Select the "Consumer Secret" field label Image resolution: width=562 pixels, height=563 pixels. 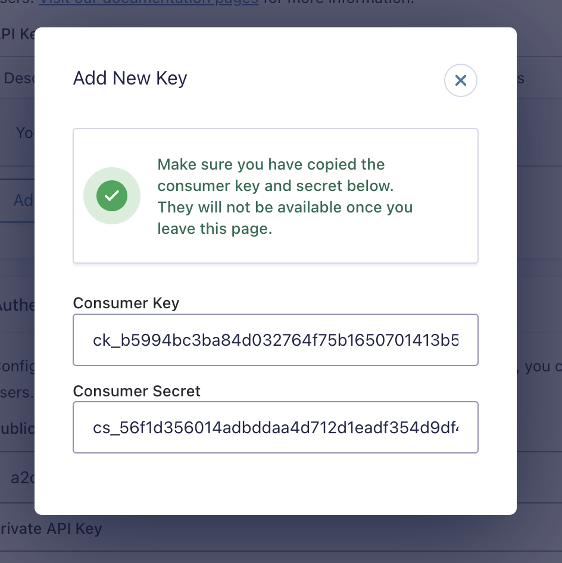[136, 391]
